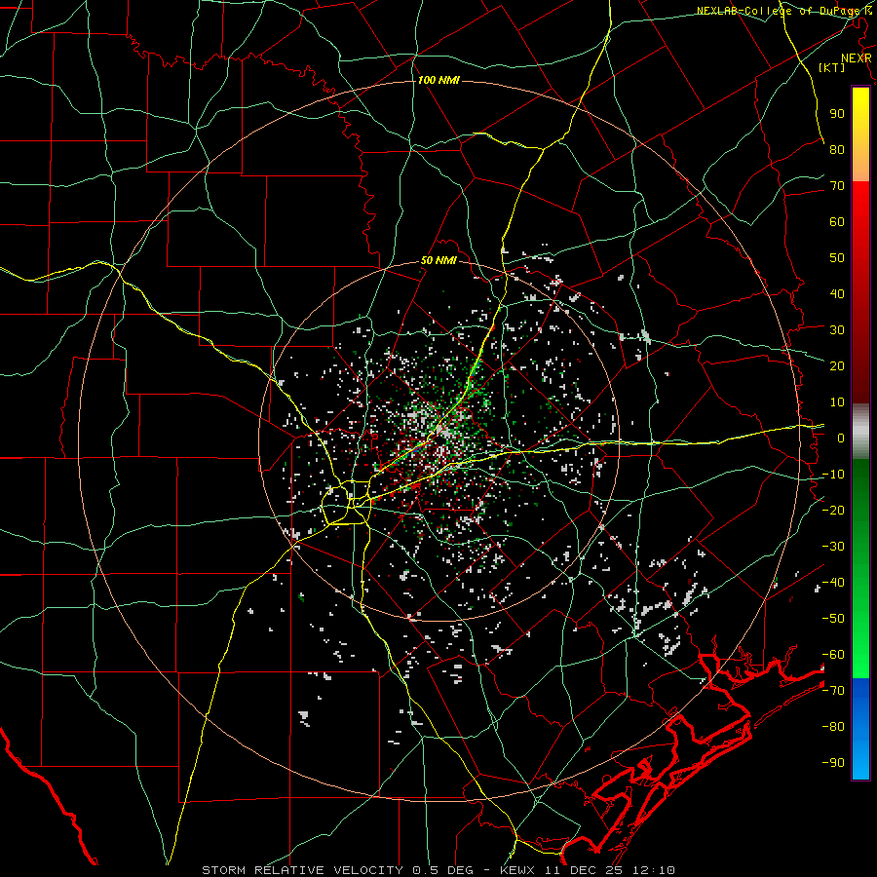Click the 60 value on velocity scale
877x877 pixels.
837,222
